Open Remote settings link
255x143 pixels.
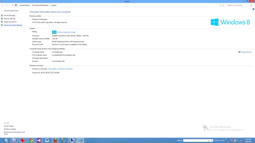pos(9,19)
